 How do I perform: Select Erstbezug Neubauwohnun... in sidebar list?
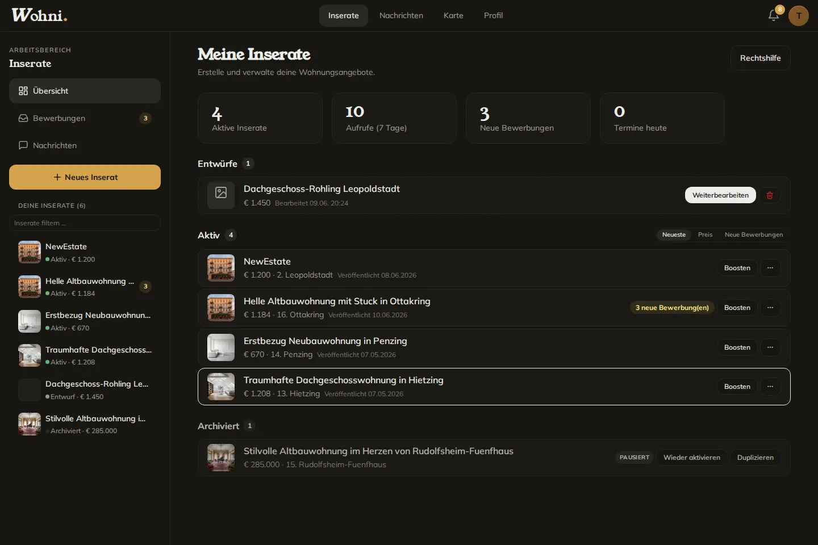point(85,321)
